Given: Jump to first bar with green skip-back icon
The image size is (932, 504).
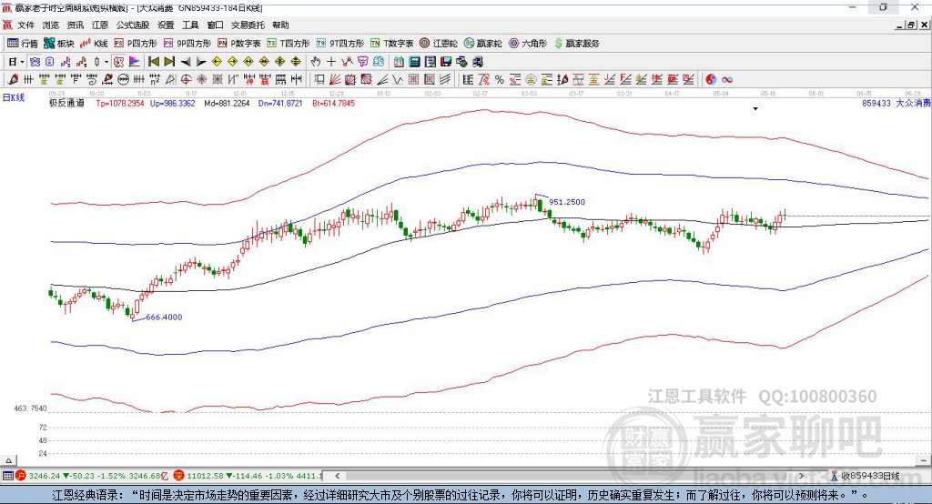Looking at the screenshot, I should (153, 62).
